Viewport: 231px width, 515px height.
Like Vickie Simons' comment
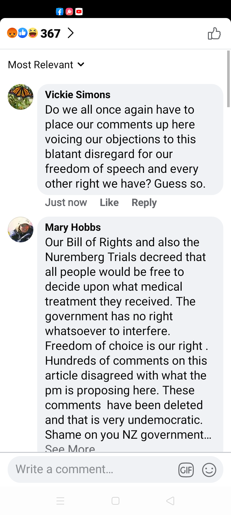[109, 202]
